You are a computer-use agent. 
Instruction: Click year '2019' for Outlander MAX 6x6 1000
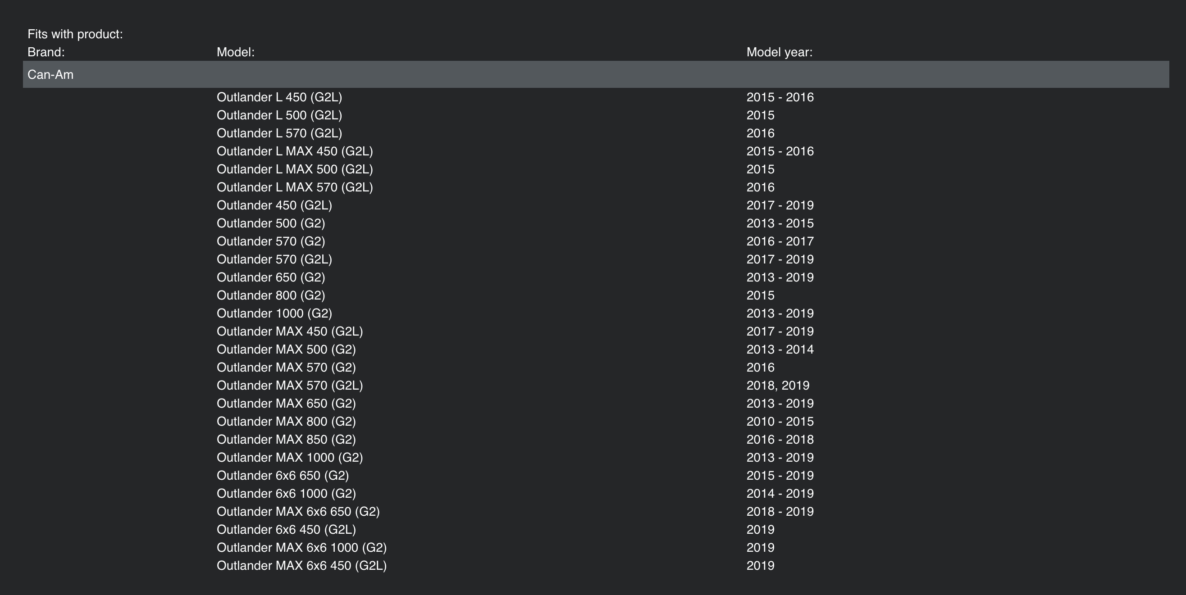click(x=761, y=547)
